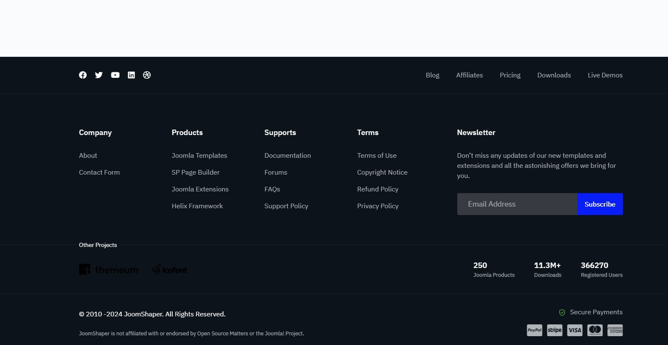Visit the Documentation support link

tap(287, 156)
